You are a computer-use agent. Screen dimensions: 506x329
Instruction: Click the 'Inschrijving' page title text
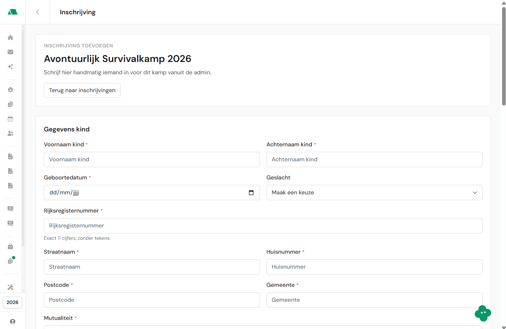pyautogui.click(x=78, y=12)
